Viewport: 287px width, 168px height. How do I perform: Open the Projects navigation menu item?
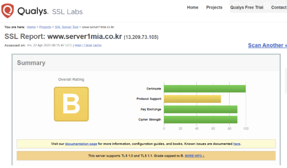click(x=214, y=8)
